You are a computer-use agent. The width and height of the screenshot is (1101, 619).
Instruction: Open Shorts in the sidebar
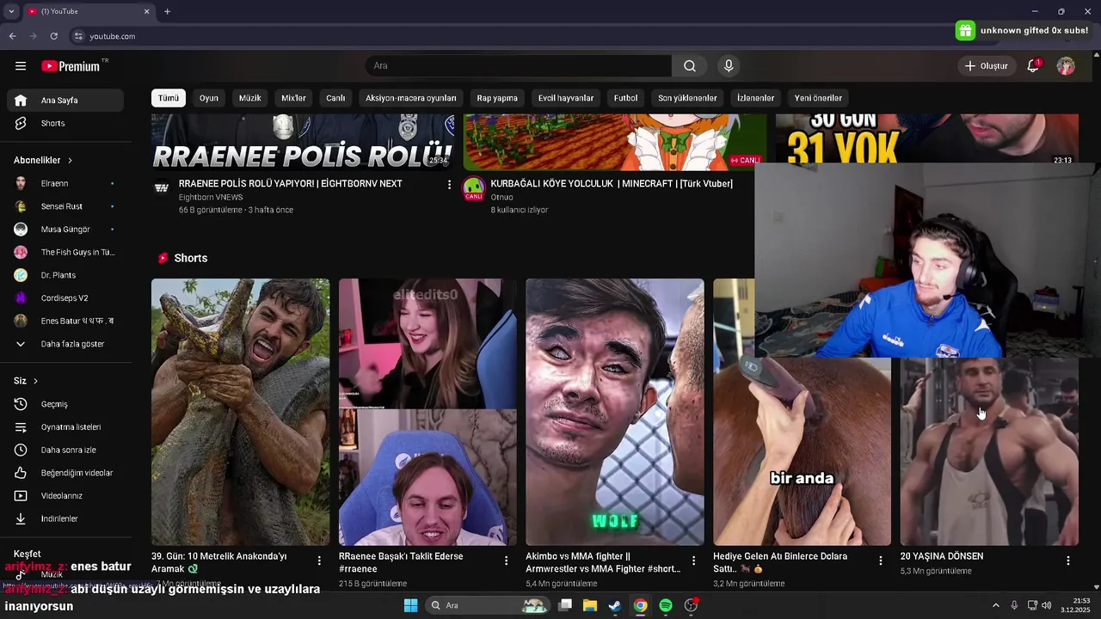pos(65,124)
